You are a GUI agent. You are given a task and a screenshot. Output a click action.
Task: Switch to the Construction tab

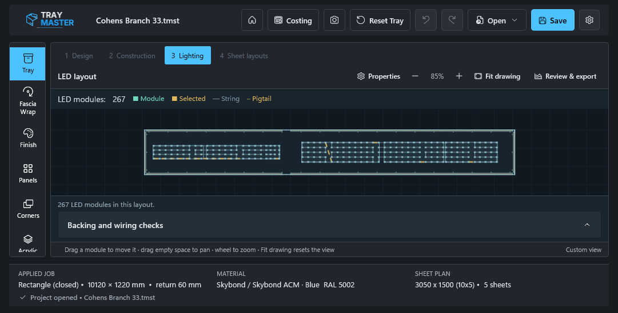132,55
